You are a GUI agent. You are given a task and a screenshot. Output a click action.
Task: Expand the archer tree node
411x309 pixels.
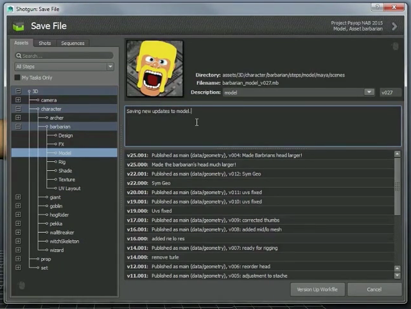(18, 118)
